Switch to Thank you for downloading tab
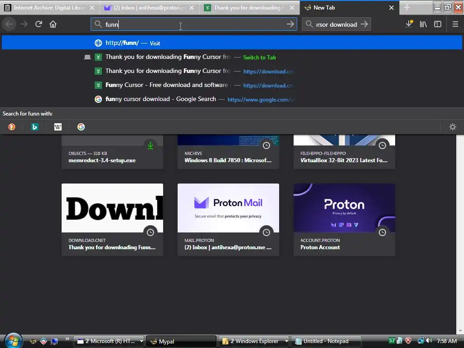This screenshot has height=348, width=464. point(250,8)
